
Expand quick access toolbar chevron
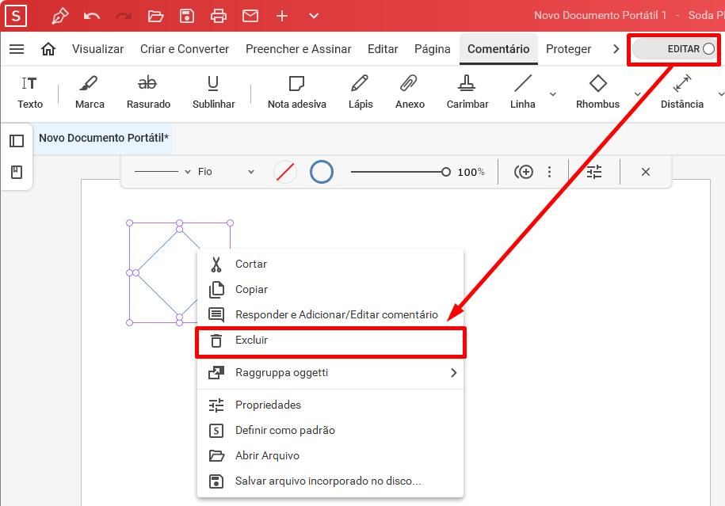[314, 16]
